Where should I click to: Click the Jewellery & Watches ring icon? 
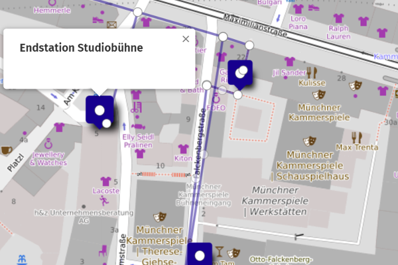[x=48, y=144]
